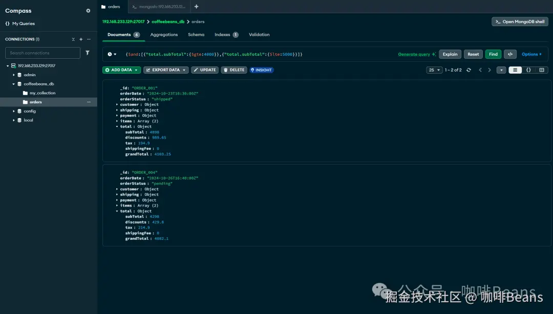Image resolution: width=553 pixels, height=314 pixels.
Task: Expand config database
Action: 14,111
